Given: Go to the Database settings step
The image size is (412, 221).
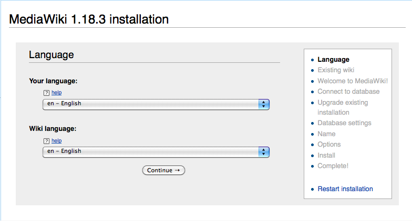Looking at the screenshot, I should [x=344, y=123].
